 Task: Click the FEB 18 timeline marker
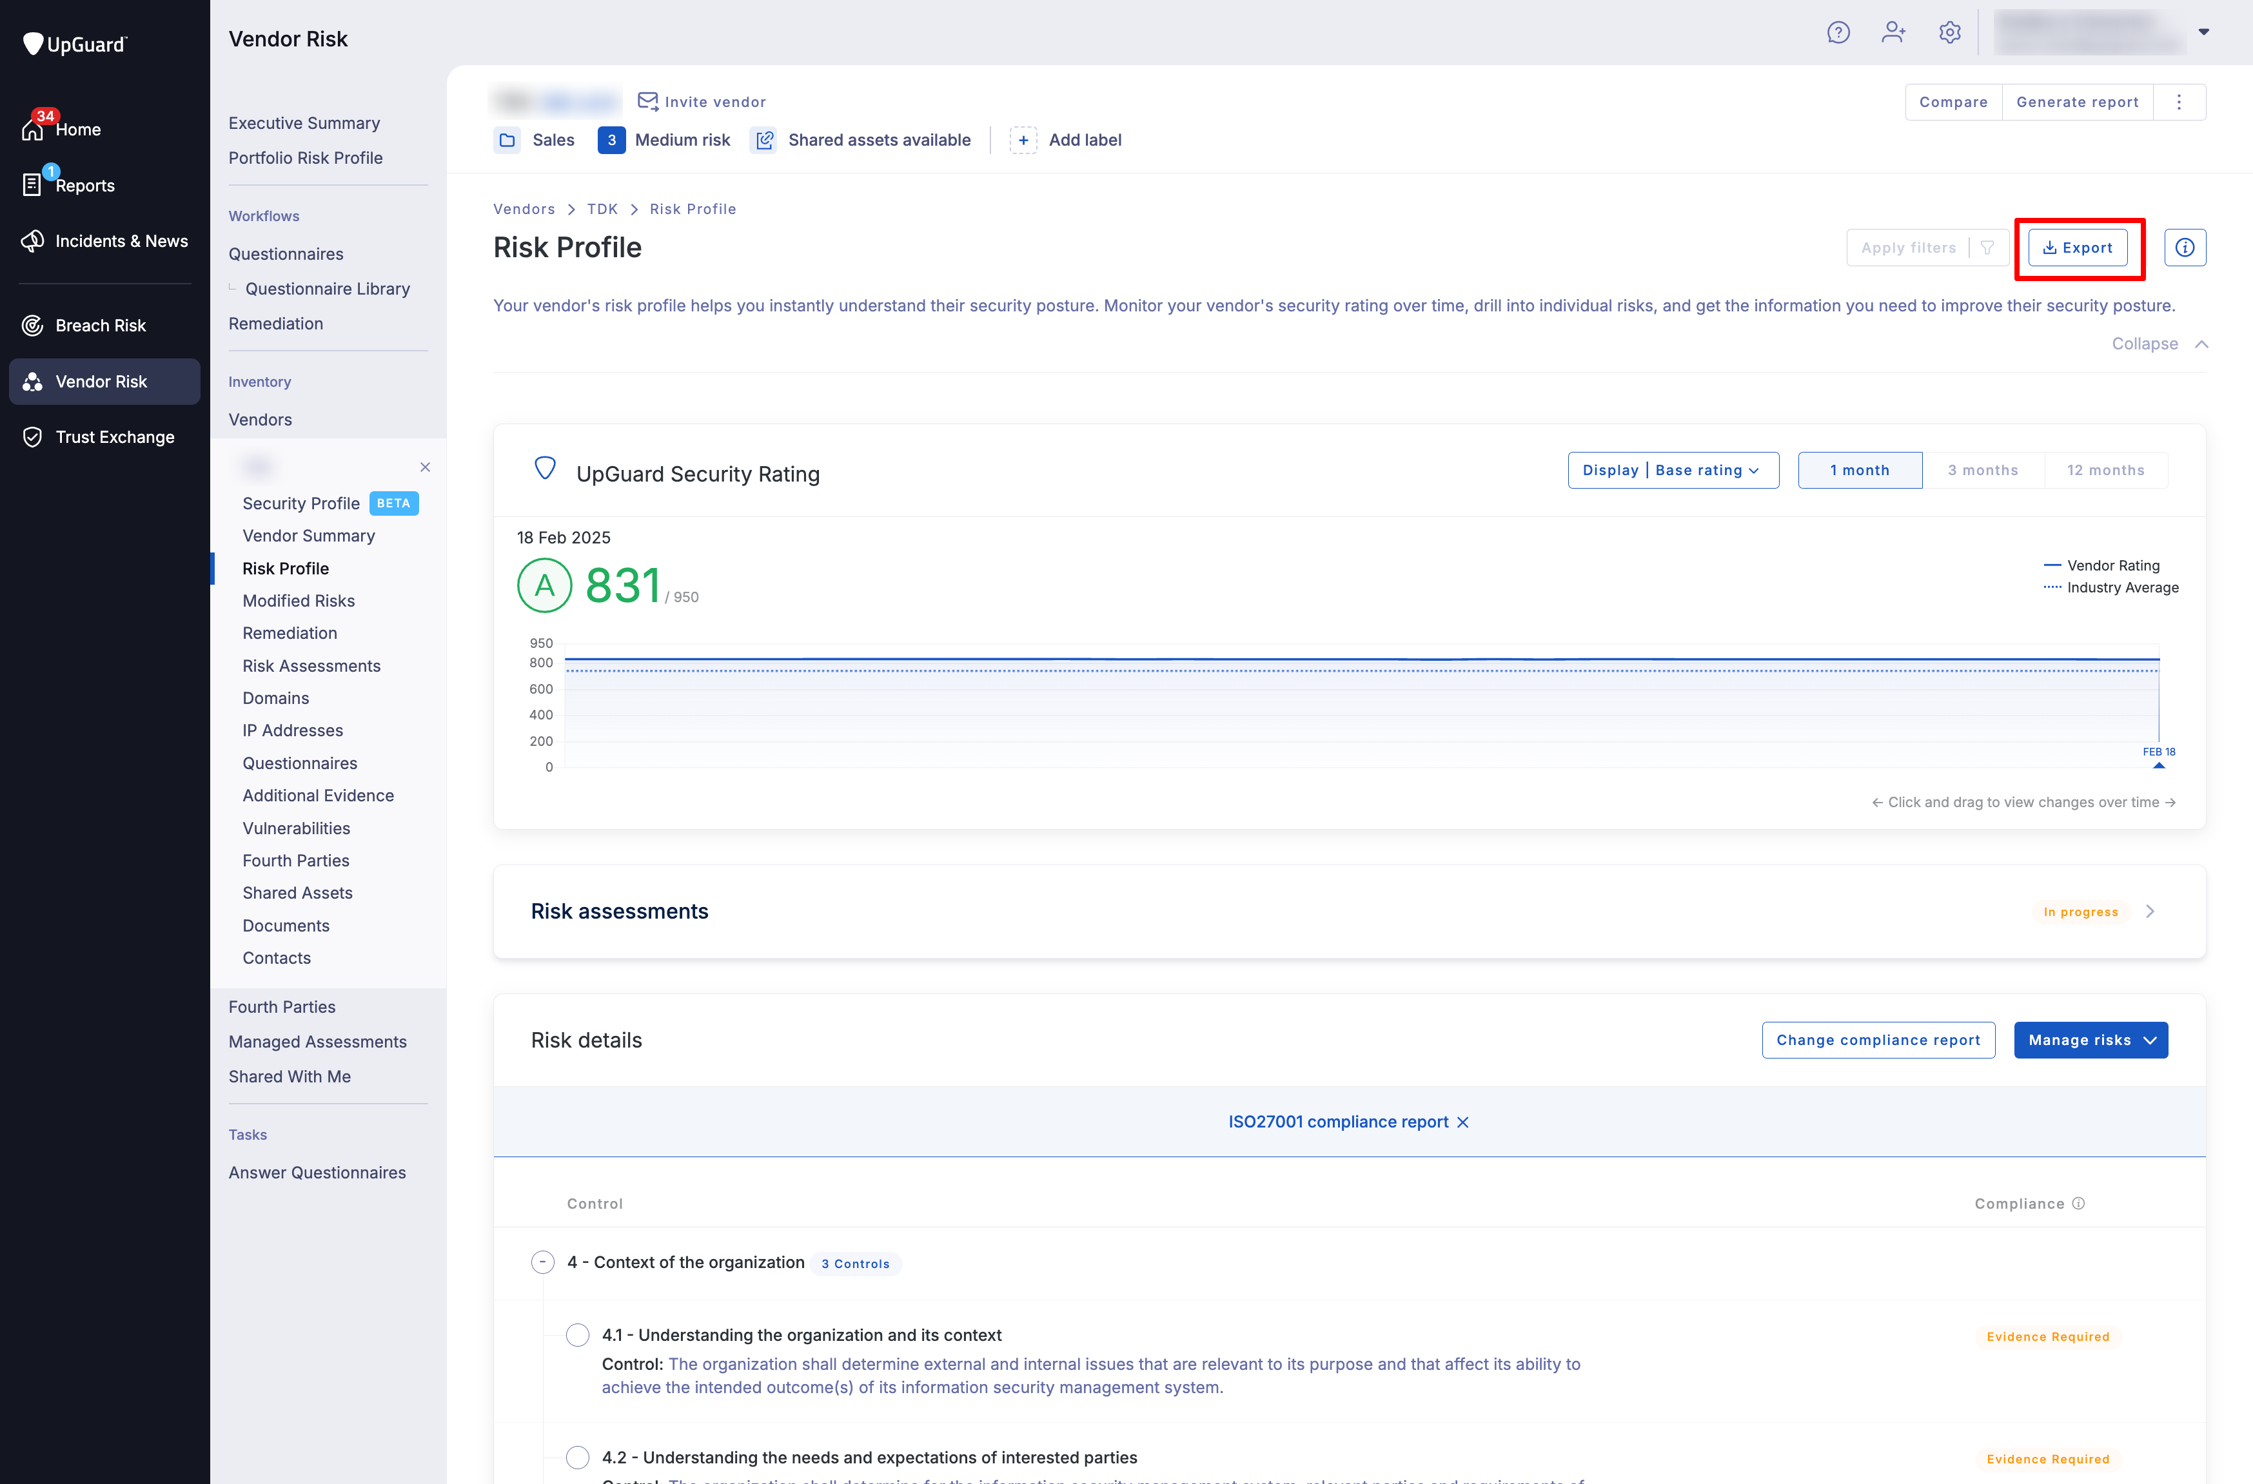[x=2158, y=757]
